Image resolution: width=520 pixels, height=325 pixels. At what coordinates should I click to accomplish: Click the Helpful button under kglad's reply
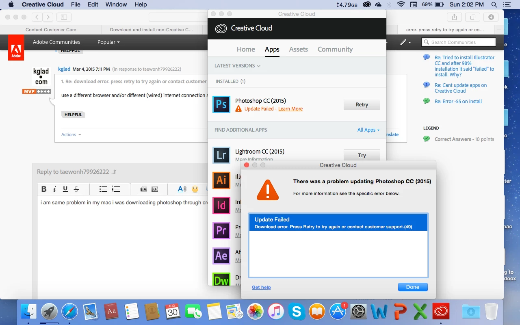coord(73,115)
